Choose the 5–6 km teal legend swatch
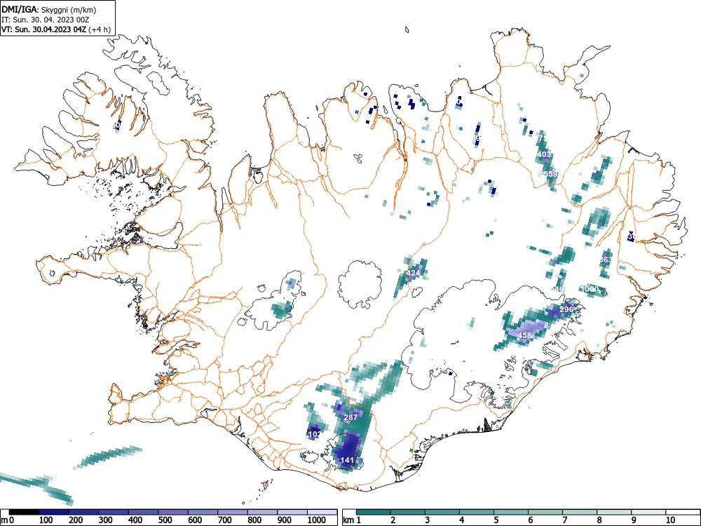Viewport: 701px width, 526px height. [x=511, y=512]
